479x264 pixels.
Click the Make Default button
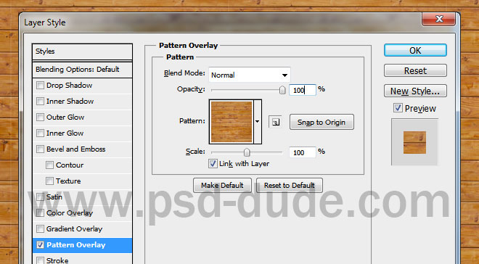(222, 185)
